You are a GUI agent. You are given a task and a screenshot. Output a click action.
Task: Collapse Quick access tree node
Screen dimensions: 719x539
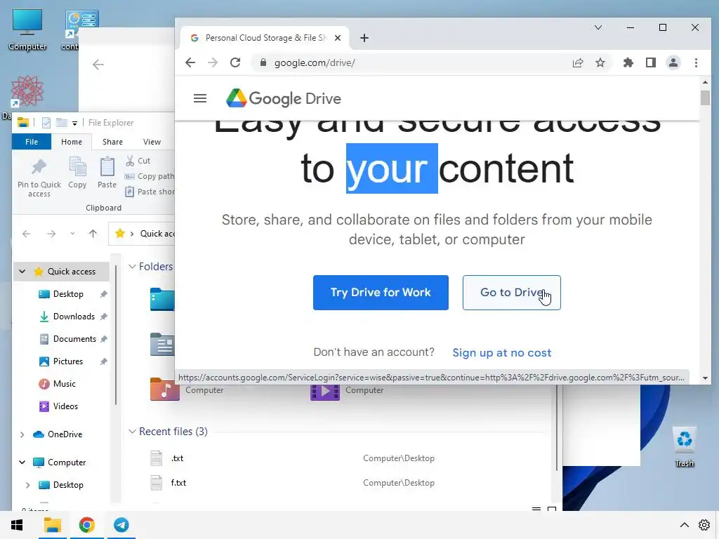click(22, 272)
